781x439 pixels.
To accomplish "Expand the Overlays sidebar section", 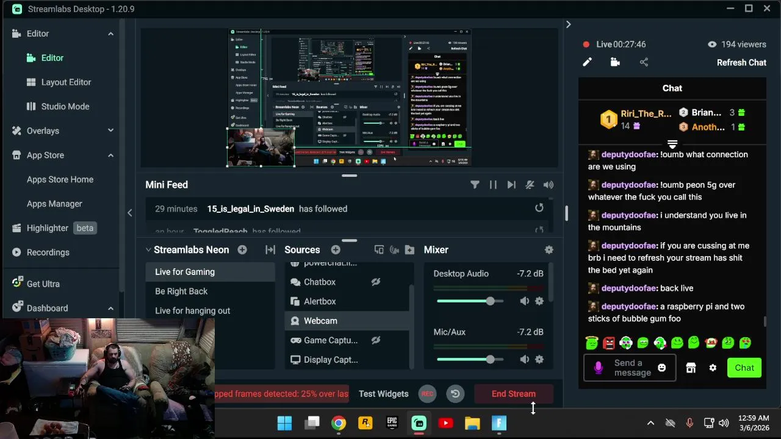I will (110, 130).
